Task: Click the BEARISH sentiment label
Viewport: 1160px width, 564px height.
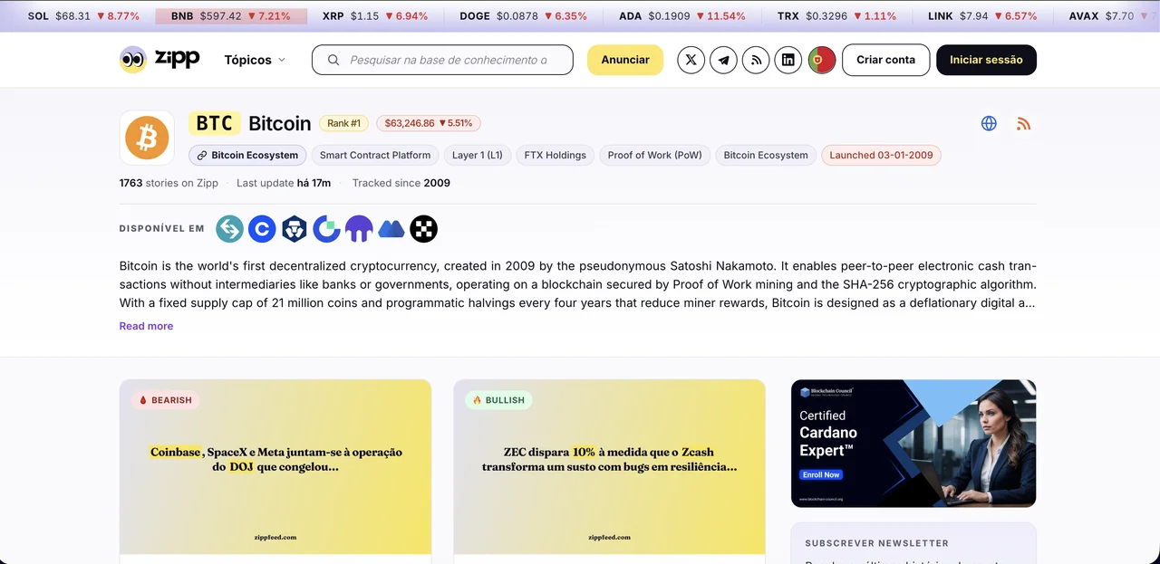Action: coord(165,400)
